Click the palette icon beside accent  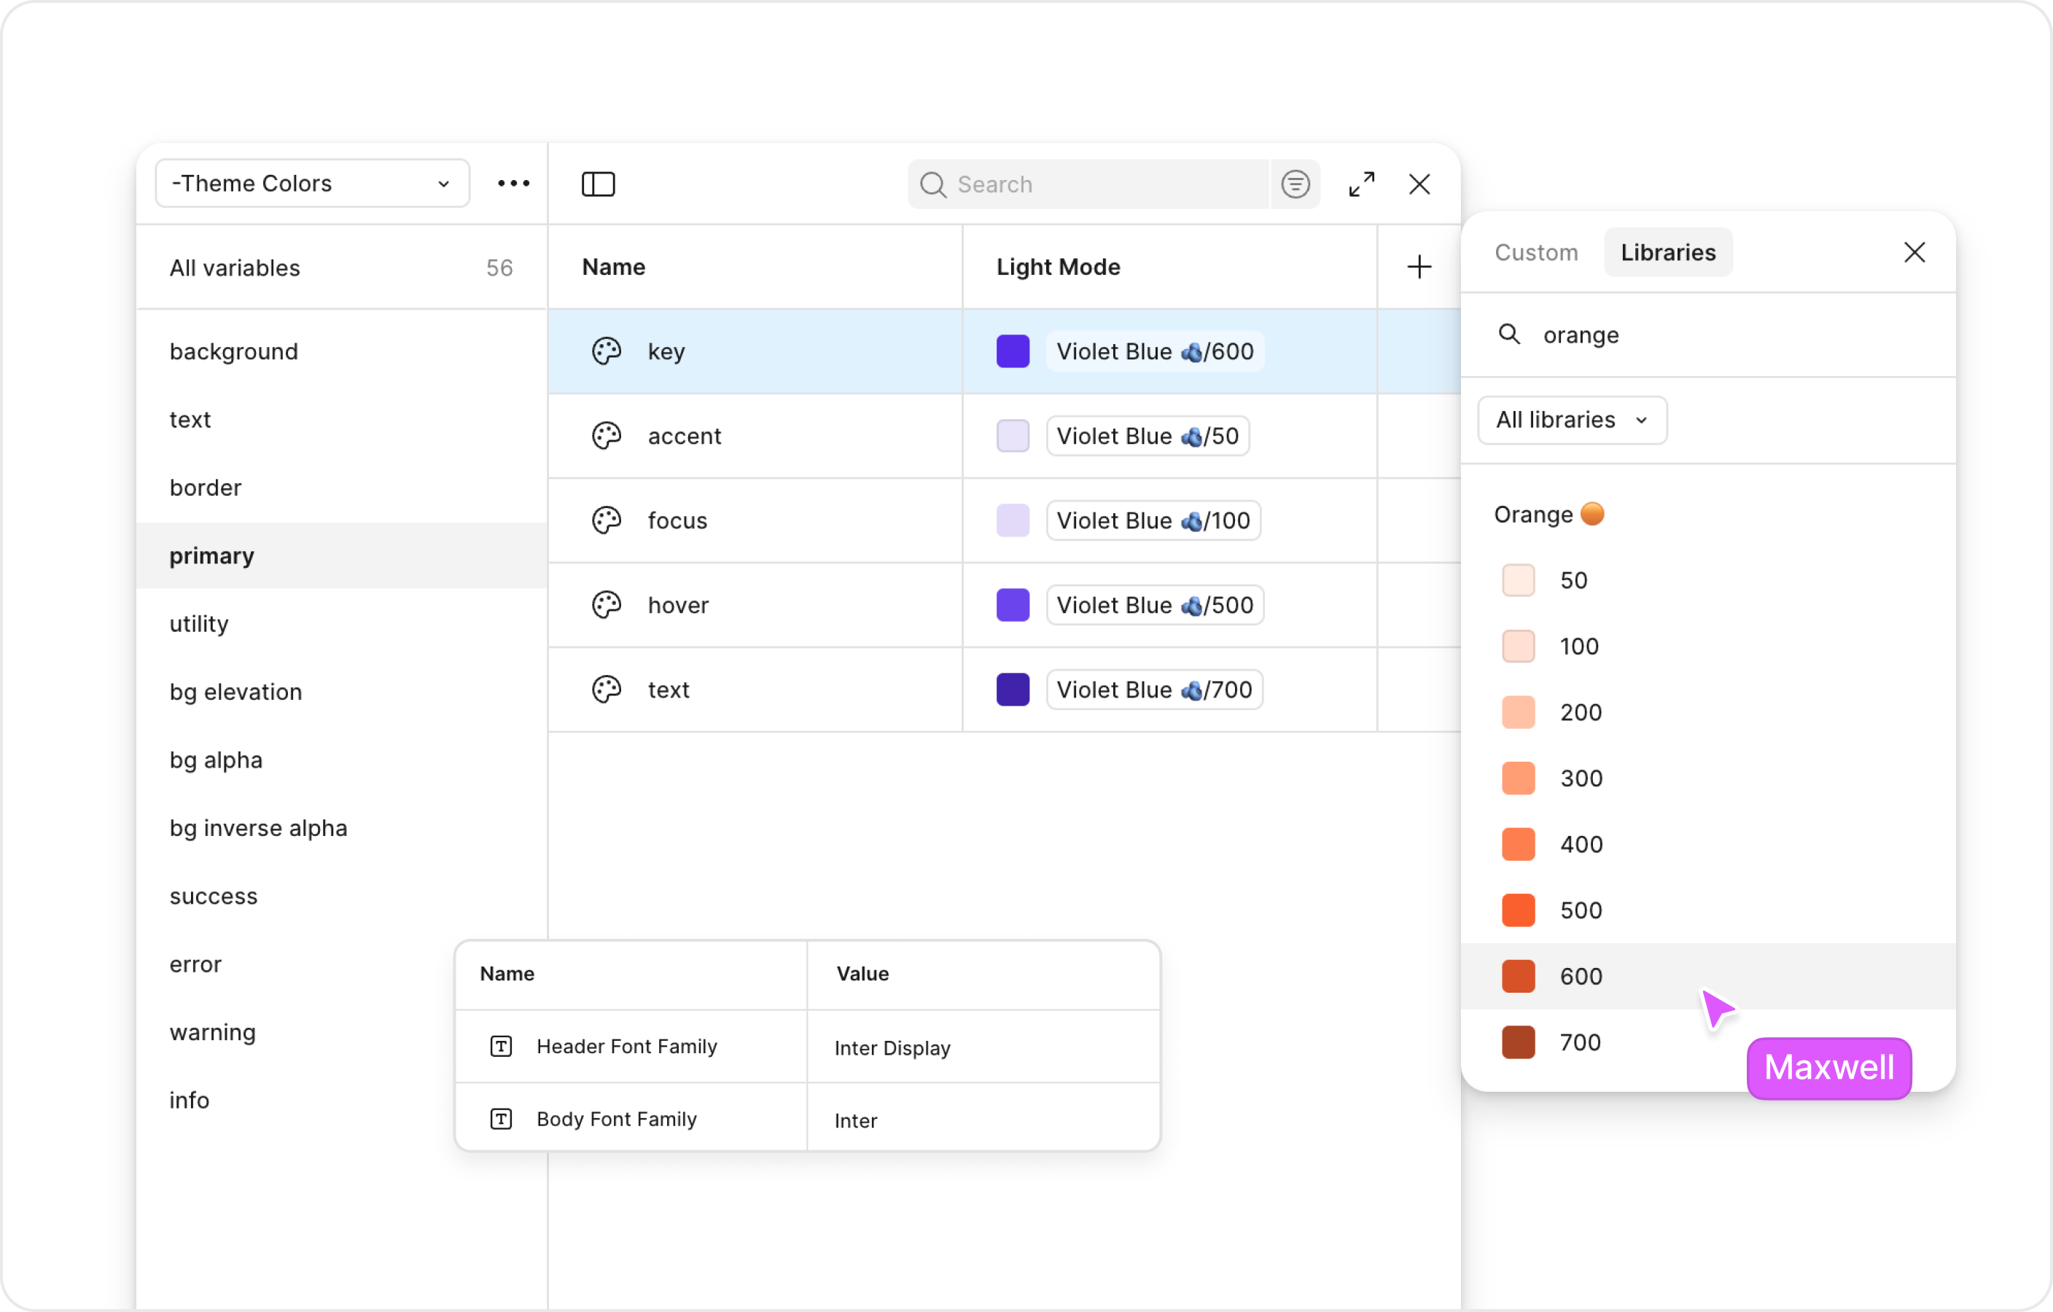pos(606,436)
